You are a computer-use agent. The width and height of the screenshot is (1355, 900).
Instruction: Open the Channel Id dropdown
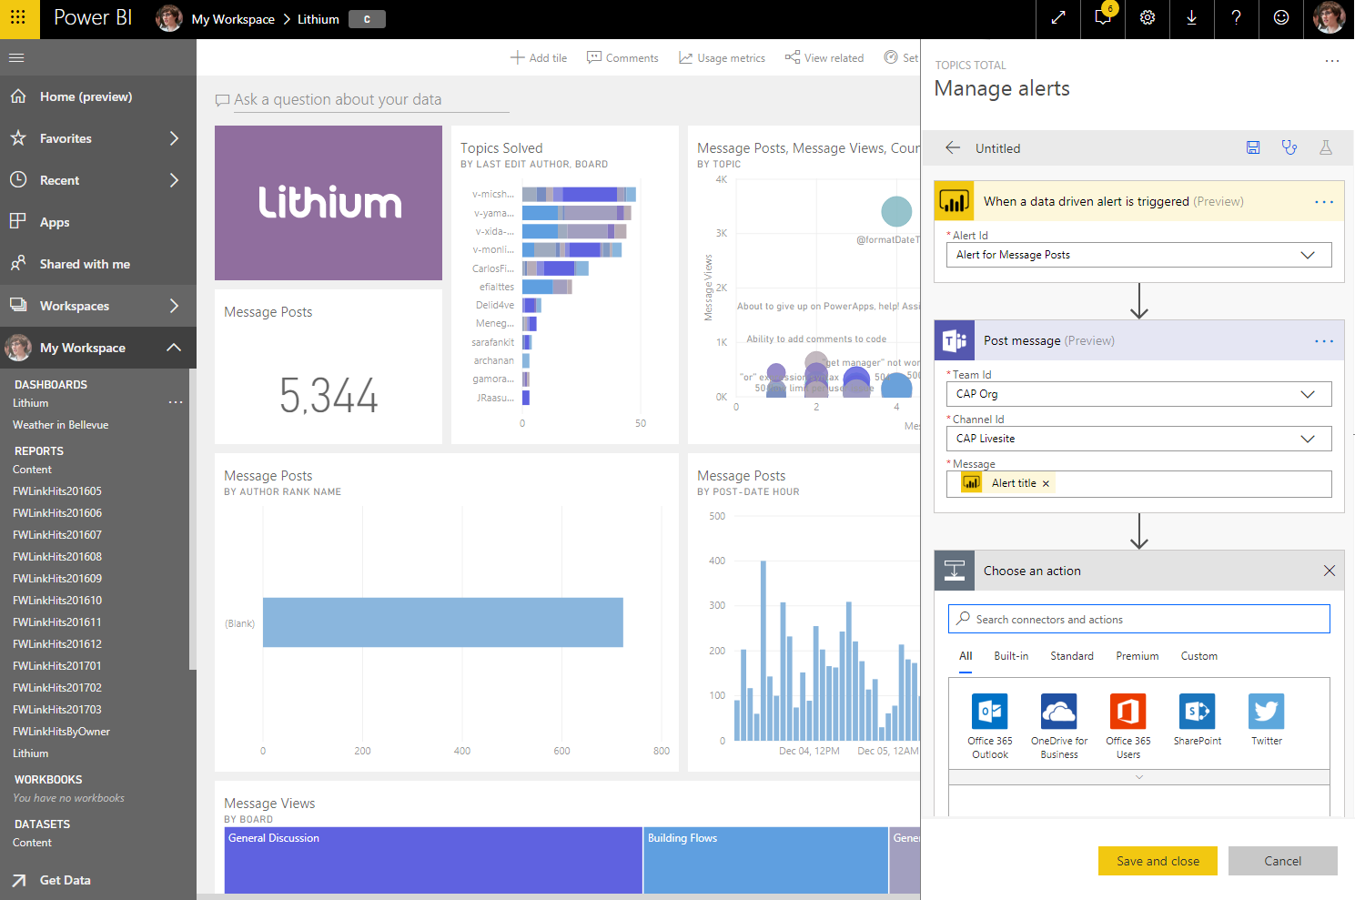[1139, 439]
